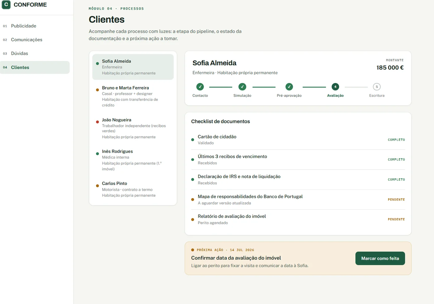Click the Sofia Almeida detail heading

[x=214, y=63]
